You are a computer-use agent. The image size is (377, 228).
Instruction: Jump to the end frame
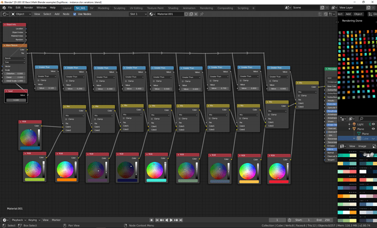181,220
